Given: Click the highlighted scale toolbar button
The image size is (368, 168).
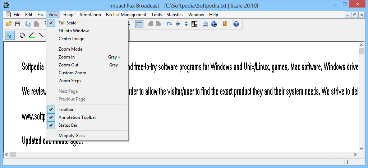Looking at the screenshot, I should 139,24.
